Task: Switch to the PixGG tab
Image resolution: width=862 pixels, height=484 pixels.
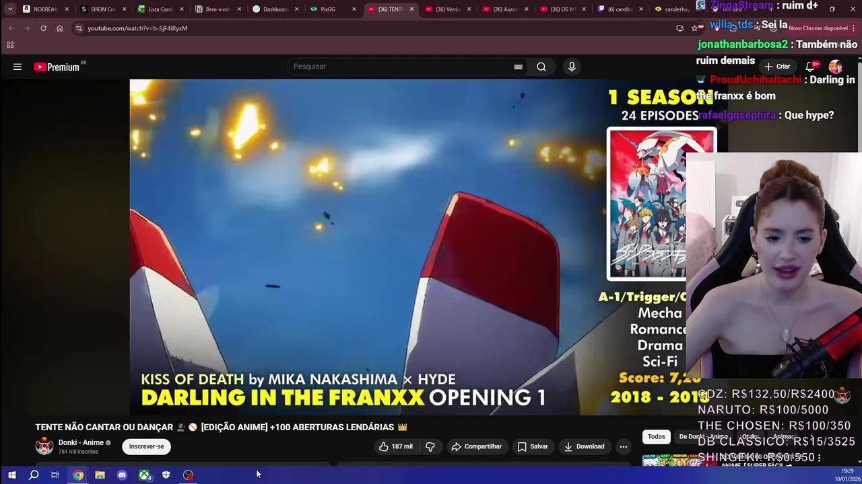Action: [333, 9]
